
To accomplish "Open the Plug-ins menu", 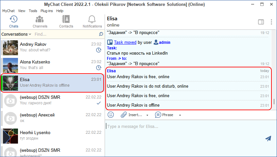I will [x=47, y=11].
